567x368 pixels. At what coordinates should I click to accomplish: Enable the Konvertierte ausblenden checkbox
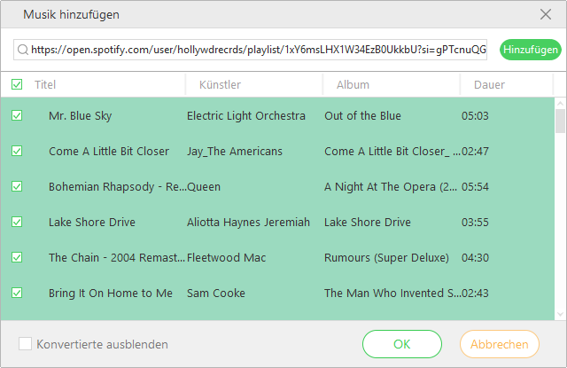pos(25,344)
